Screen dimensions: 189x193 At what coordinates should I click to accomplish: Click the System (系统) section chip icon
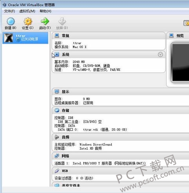click(x=57, y=54)
